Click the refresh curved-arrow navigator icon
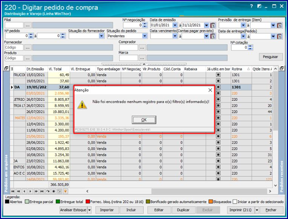Screen dimensions: 288x219 (48, 191)
